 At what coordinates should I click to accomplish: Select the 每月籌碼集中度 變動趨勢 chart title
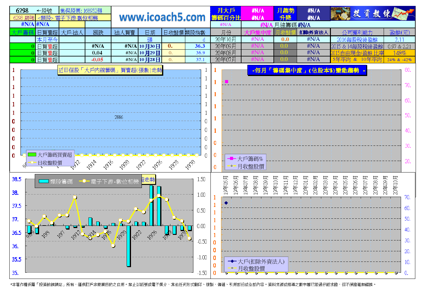click(x=307, y=70)
